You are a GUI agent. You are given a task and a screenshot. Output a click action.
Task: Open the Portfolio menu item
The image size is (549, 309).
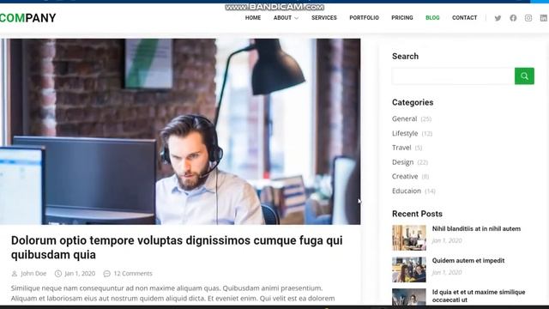[x=364, y=18]
